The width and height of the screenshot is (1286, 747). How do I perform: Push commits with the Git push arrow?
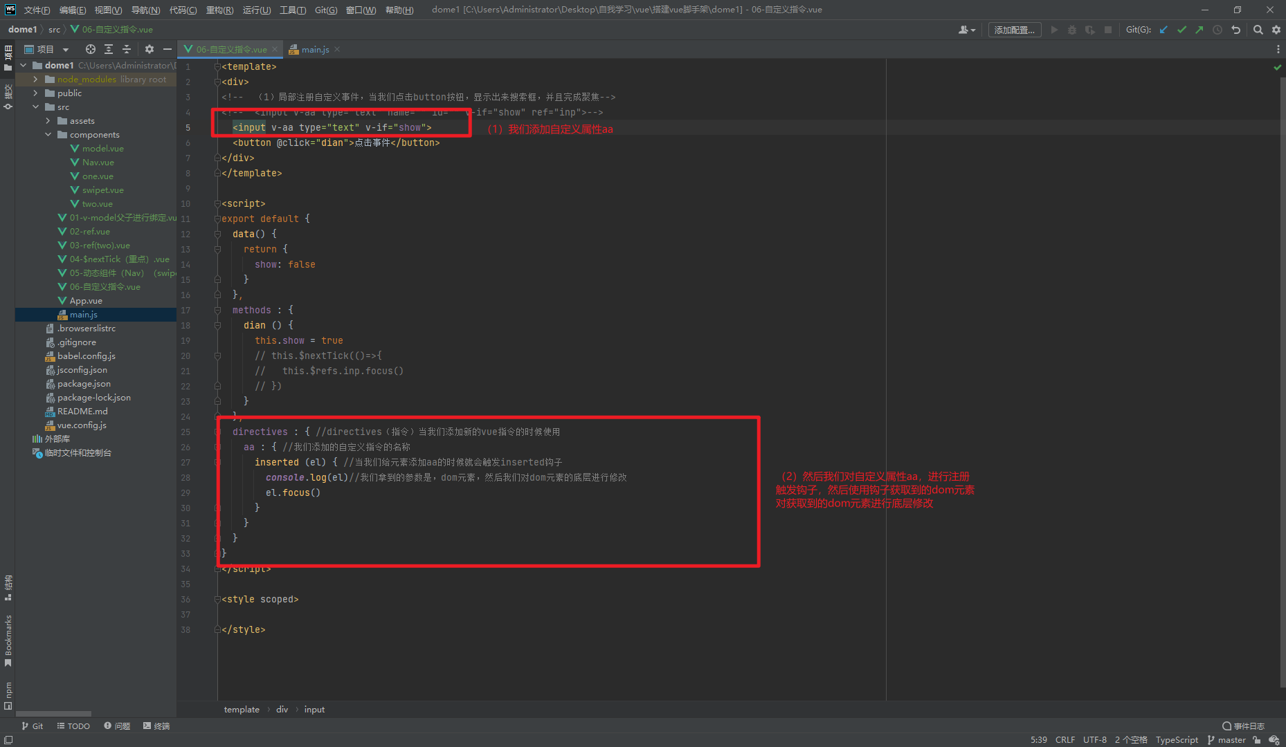1199,30
